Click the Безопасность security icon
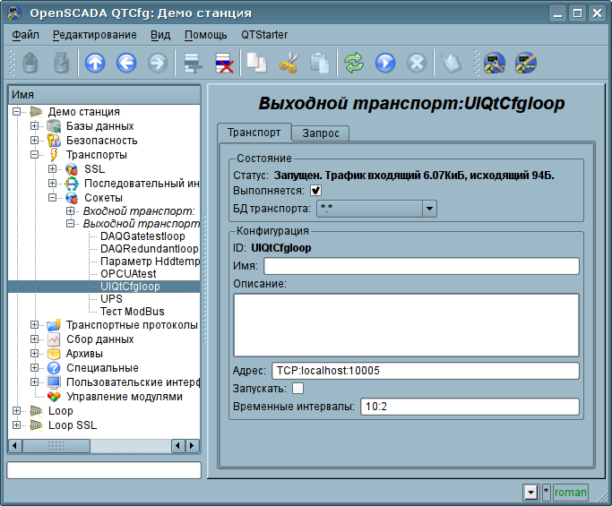 [x=54, y=141]
